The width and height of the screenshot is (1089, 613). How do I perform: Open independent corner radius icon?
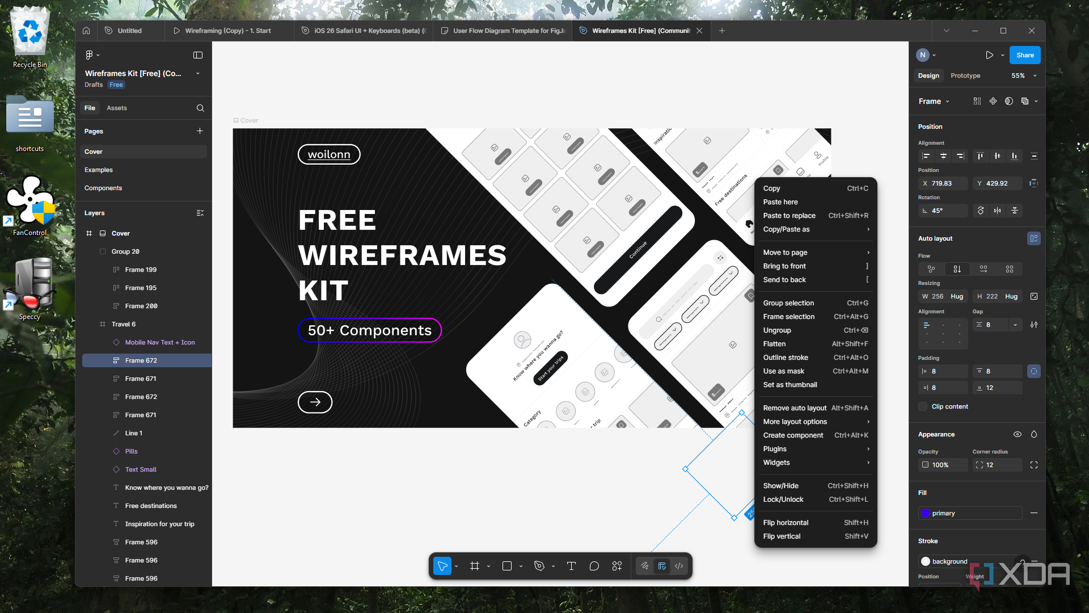[x=1034, y=465]
